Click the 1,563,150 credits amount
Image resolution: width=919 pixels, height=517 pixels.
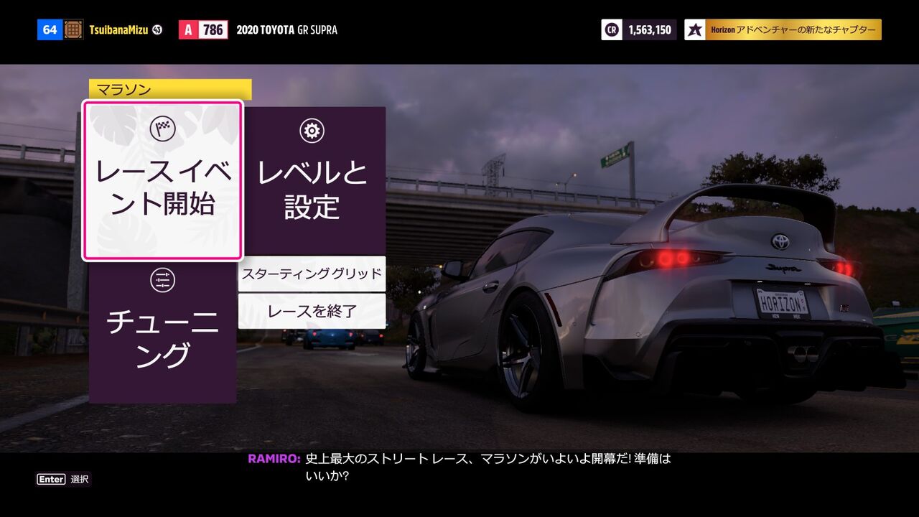point(650,30)
